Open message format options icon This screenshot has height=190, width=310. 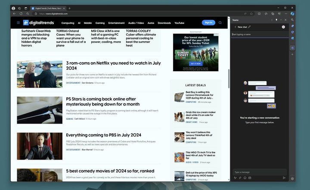(235, 178)
